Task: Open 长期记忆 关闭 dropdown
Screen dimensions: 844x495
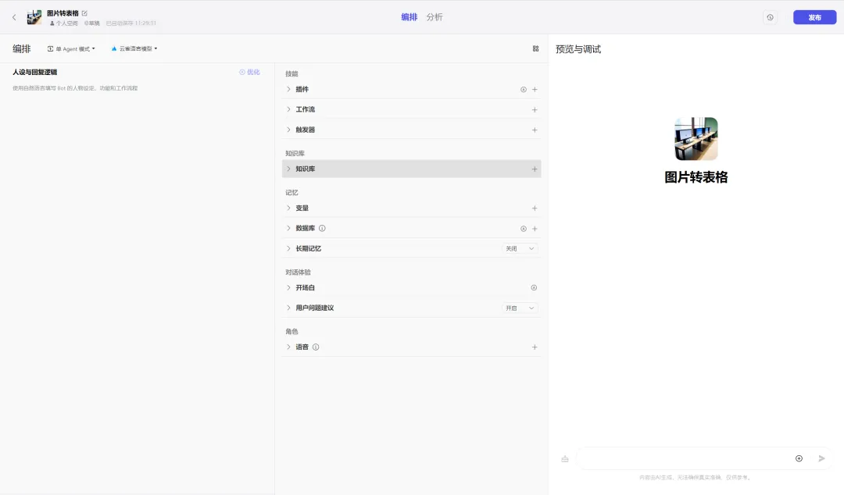Action: [x=520, y=249]
